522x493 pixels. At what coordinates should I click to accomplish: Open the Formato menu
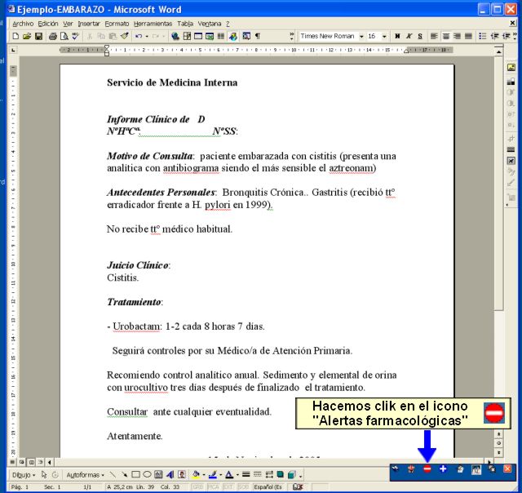pos(117,24)
